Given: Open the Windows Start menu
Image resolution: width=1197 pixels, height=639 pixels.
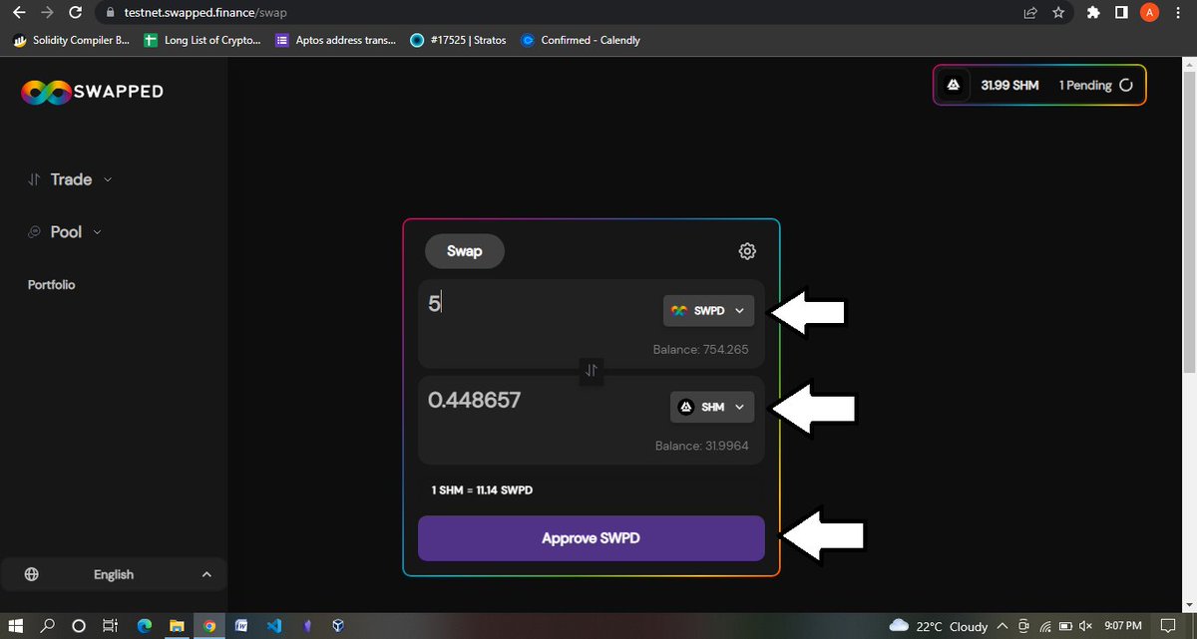Looking at the screenshot, I should point(17,626).
